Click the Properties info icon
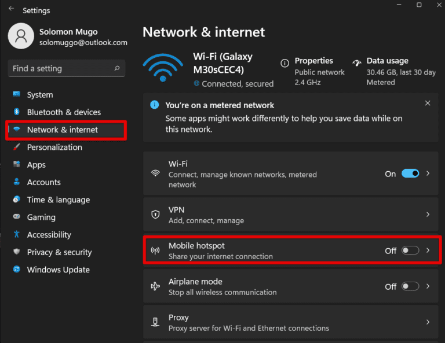Screen dimensions: 445x343 click(x=284, y=62)
